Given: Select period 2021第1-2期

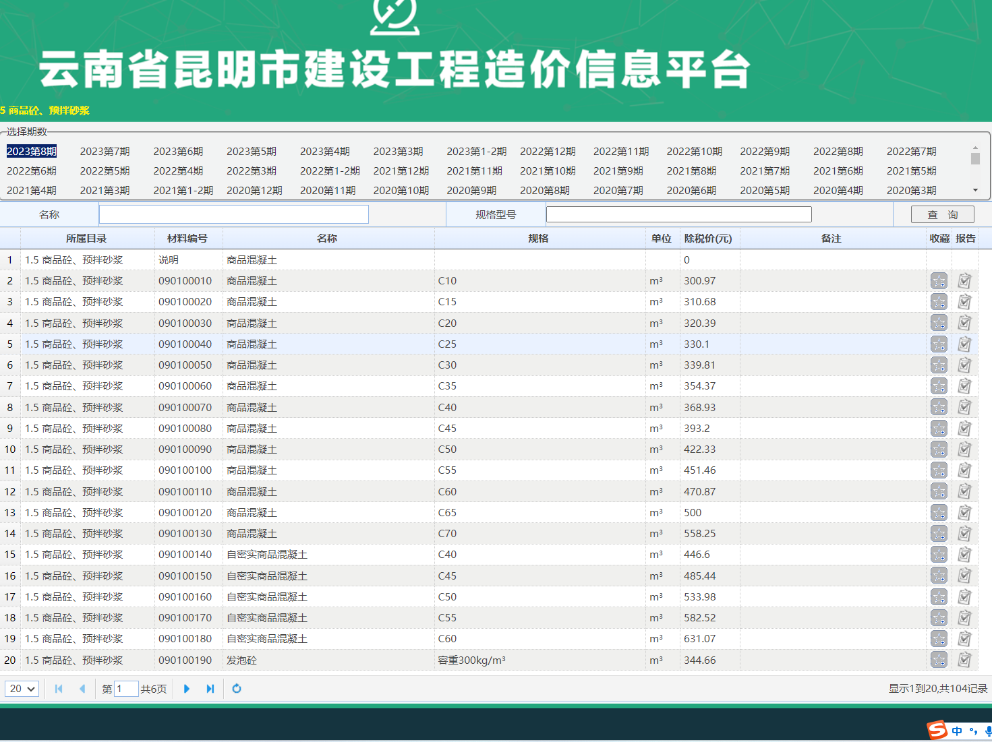Looking at the screenshot, I should [x=183, y=191].
